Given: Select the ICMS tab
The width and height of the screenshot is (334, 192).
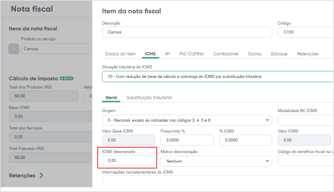Looking at the screenshot, I should 150,54.
